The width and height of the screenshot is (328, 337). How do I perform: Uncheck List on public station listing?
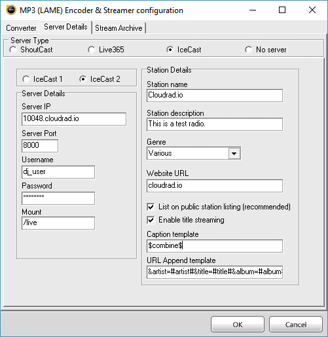coord(151,207)
